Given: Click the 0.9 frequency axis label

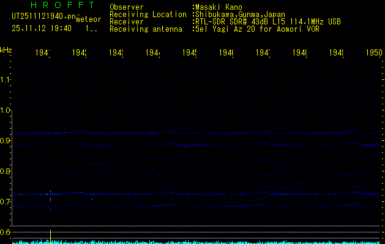Looking at the screenshot, I should [x=6, y=141].
